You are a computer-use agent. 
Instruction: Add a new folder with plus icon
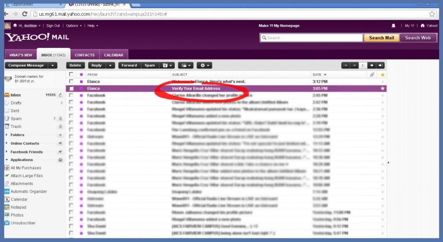click(60, 135)
